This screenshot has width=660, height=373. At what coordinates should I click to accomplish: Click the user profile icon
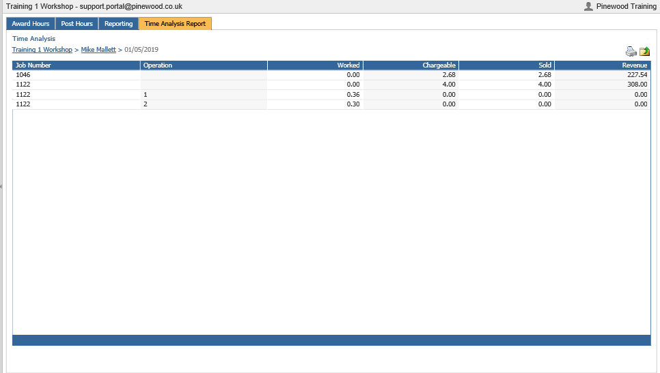(x=588, y=6)
